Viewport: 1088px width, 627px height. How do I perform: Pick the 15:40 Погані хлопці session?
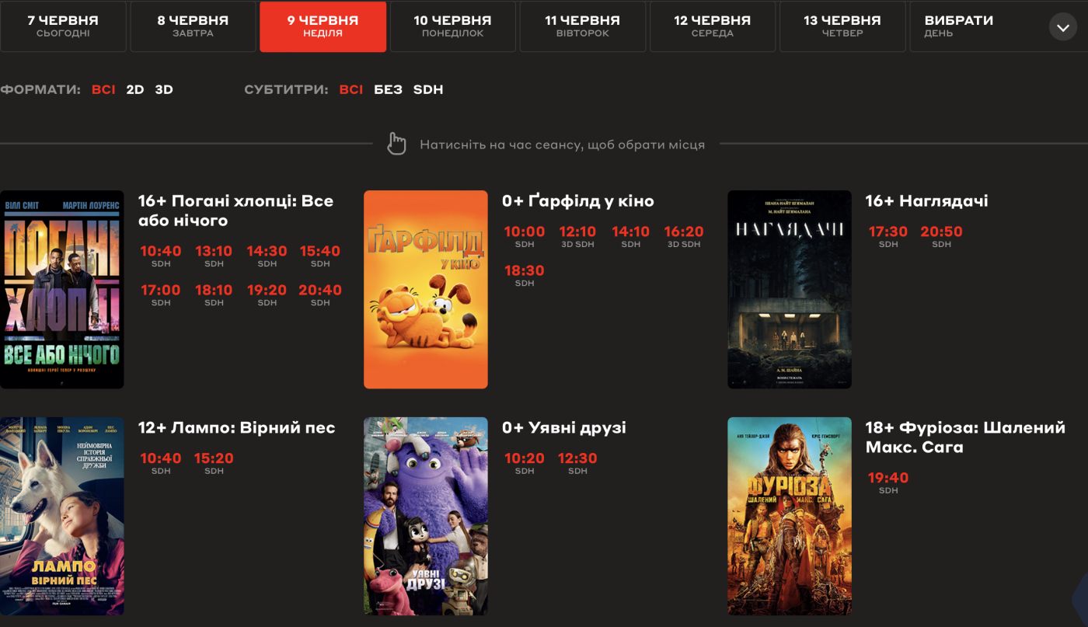(x=320, y=256)
